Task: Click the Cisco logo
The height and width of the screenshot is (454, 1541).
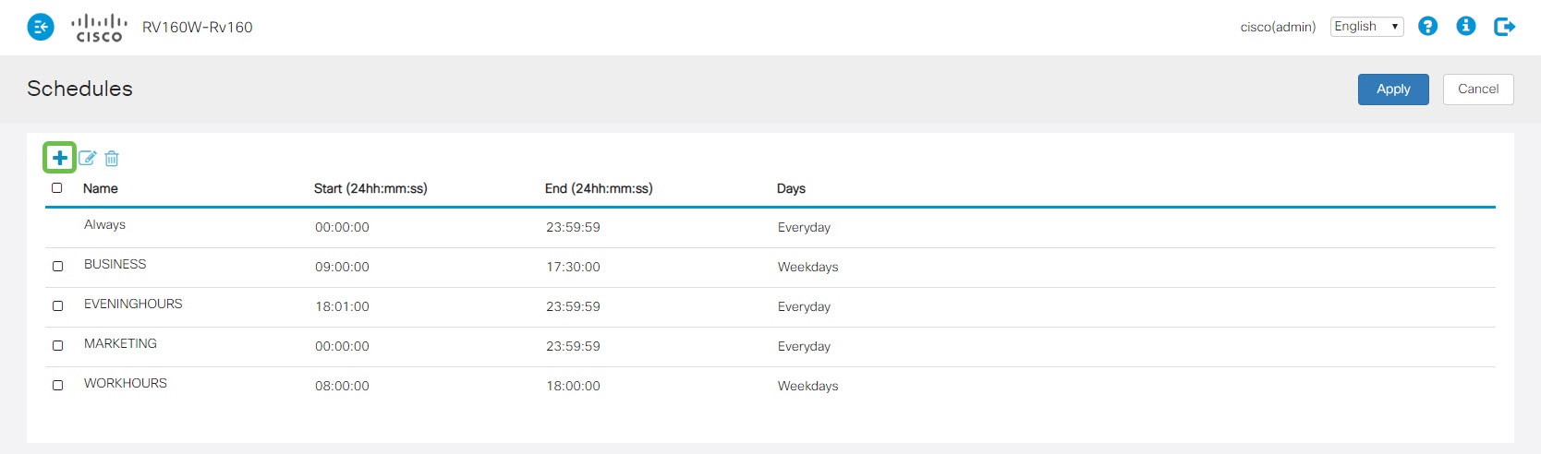Action: pos(99,28)
